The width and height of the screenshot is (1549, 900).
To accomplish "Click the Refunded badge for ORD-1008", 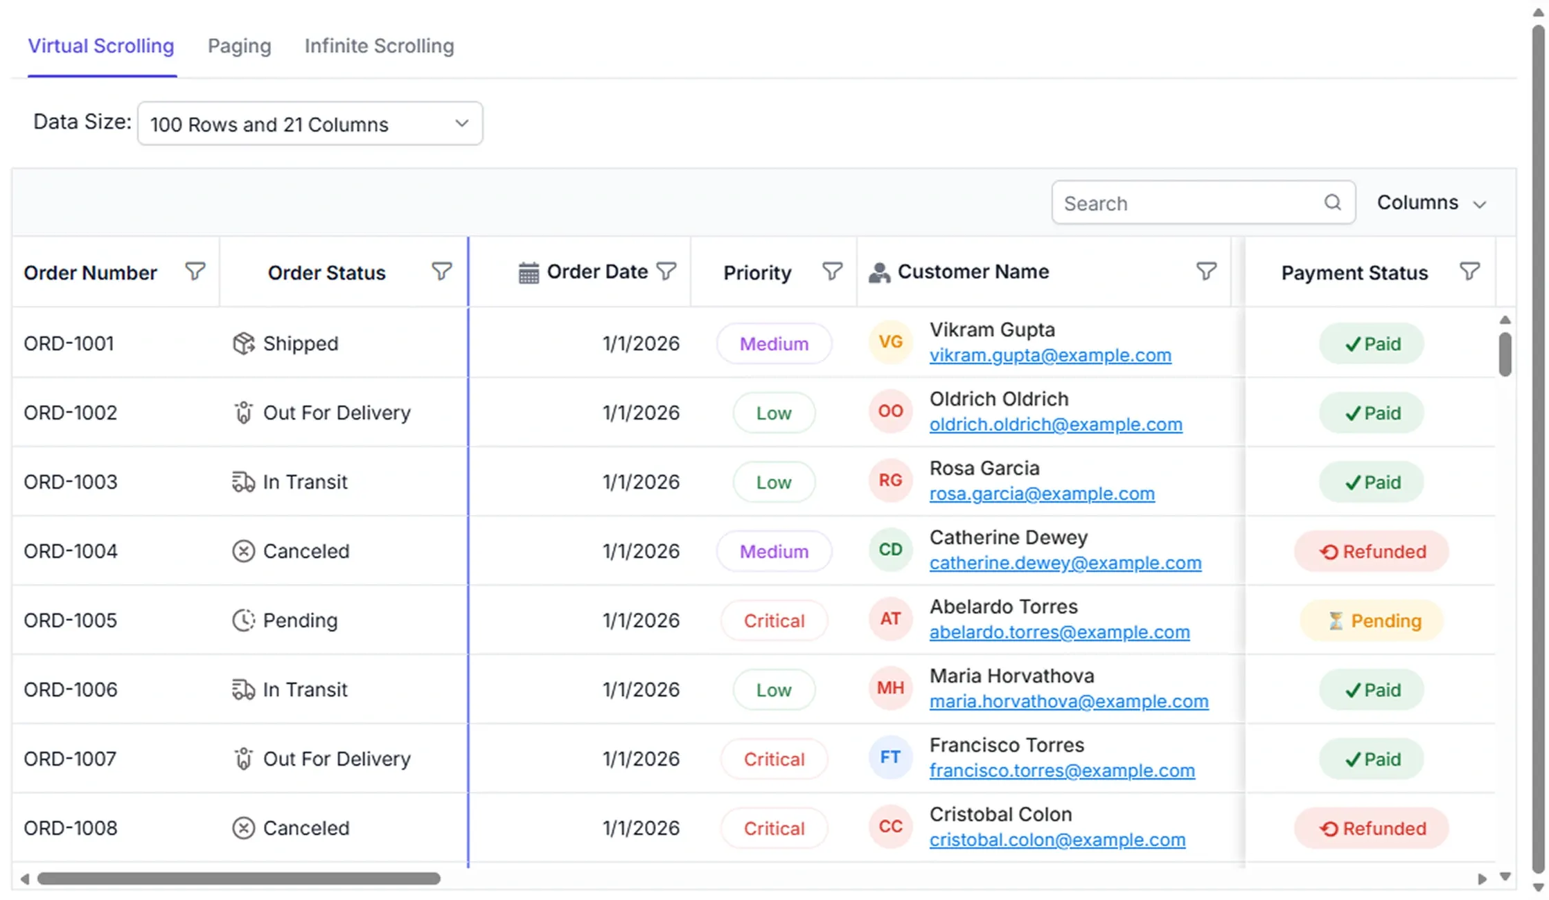I will pyautogui.click(x=1372, y=828).
